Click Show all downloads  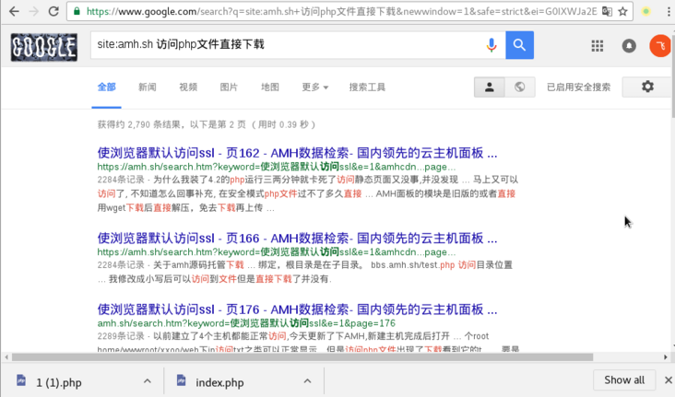[x=624, y=380]
